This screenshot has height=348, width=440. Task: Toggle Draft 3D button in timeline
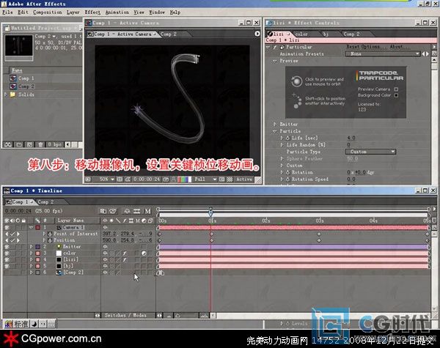(x=113, y=211)
